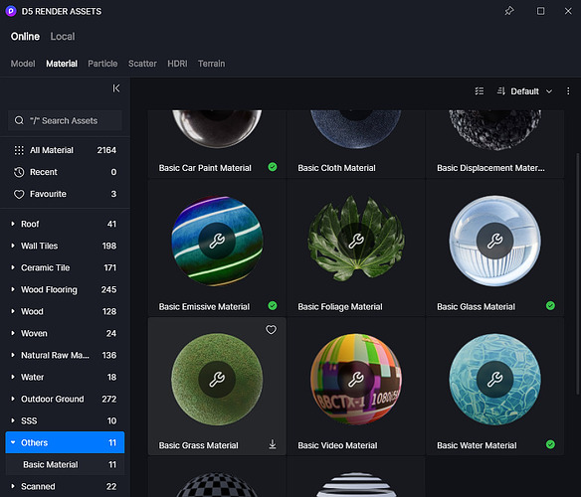Collapse the category sidebar panel
Viewport: 581px width, 497px height.
pos(116,88)
